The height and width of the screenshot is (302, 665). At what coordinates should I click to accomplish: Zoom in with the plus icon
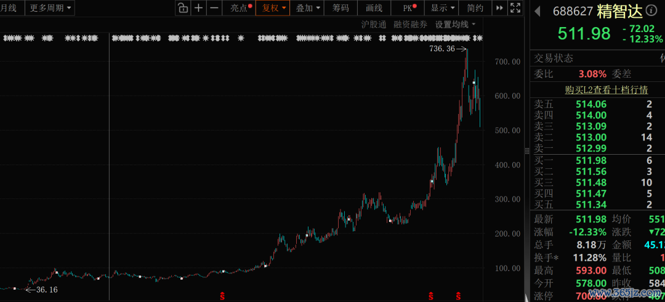(x=198, y=7)
